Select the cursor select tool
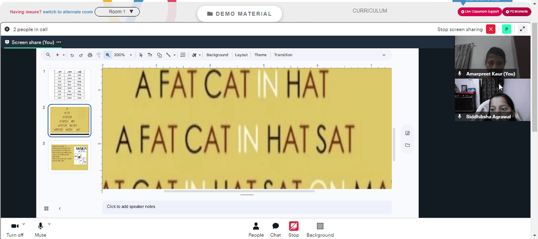Viewport: 538px width, 239px height. tap(141, 55)
